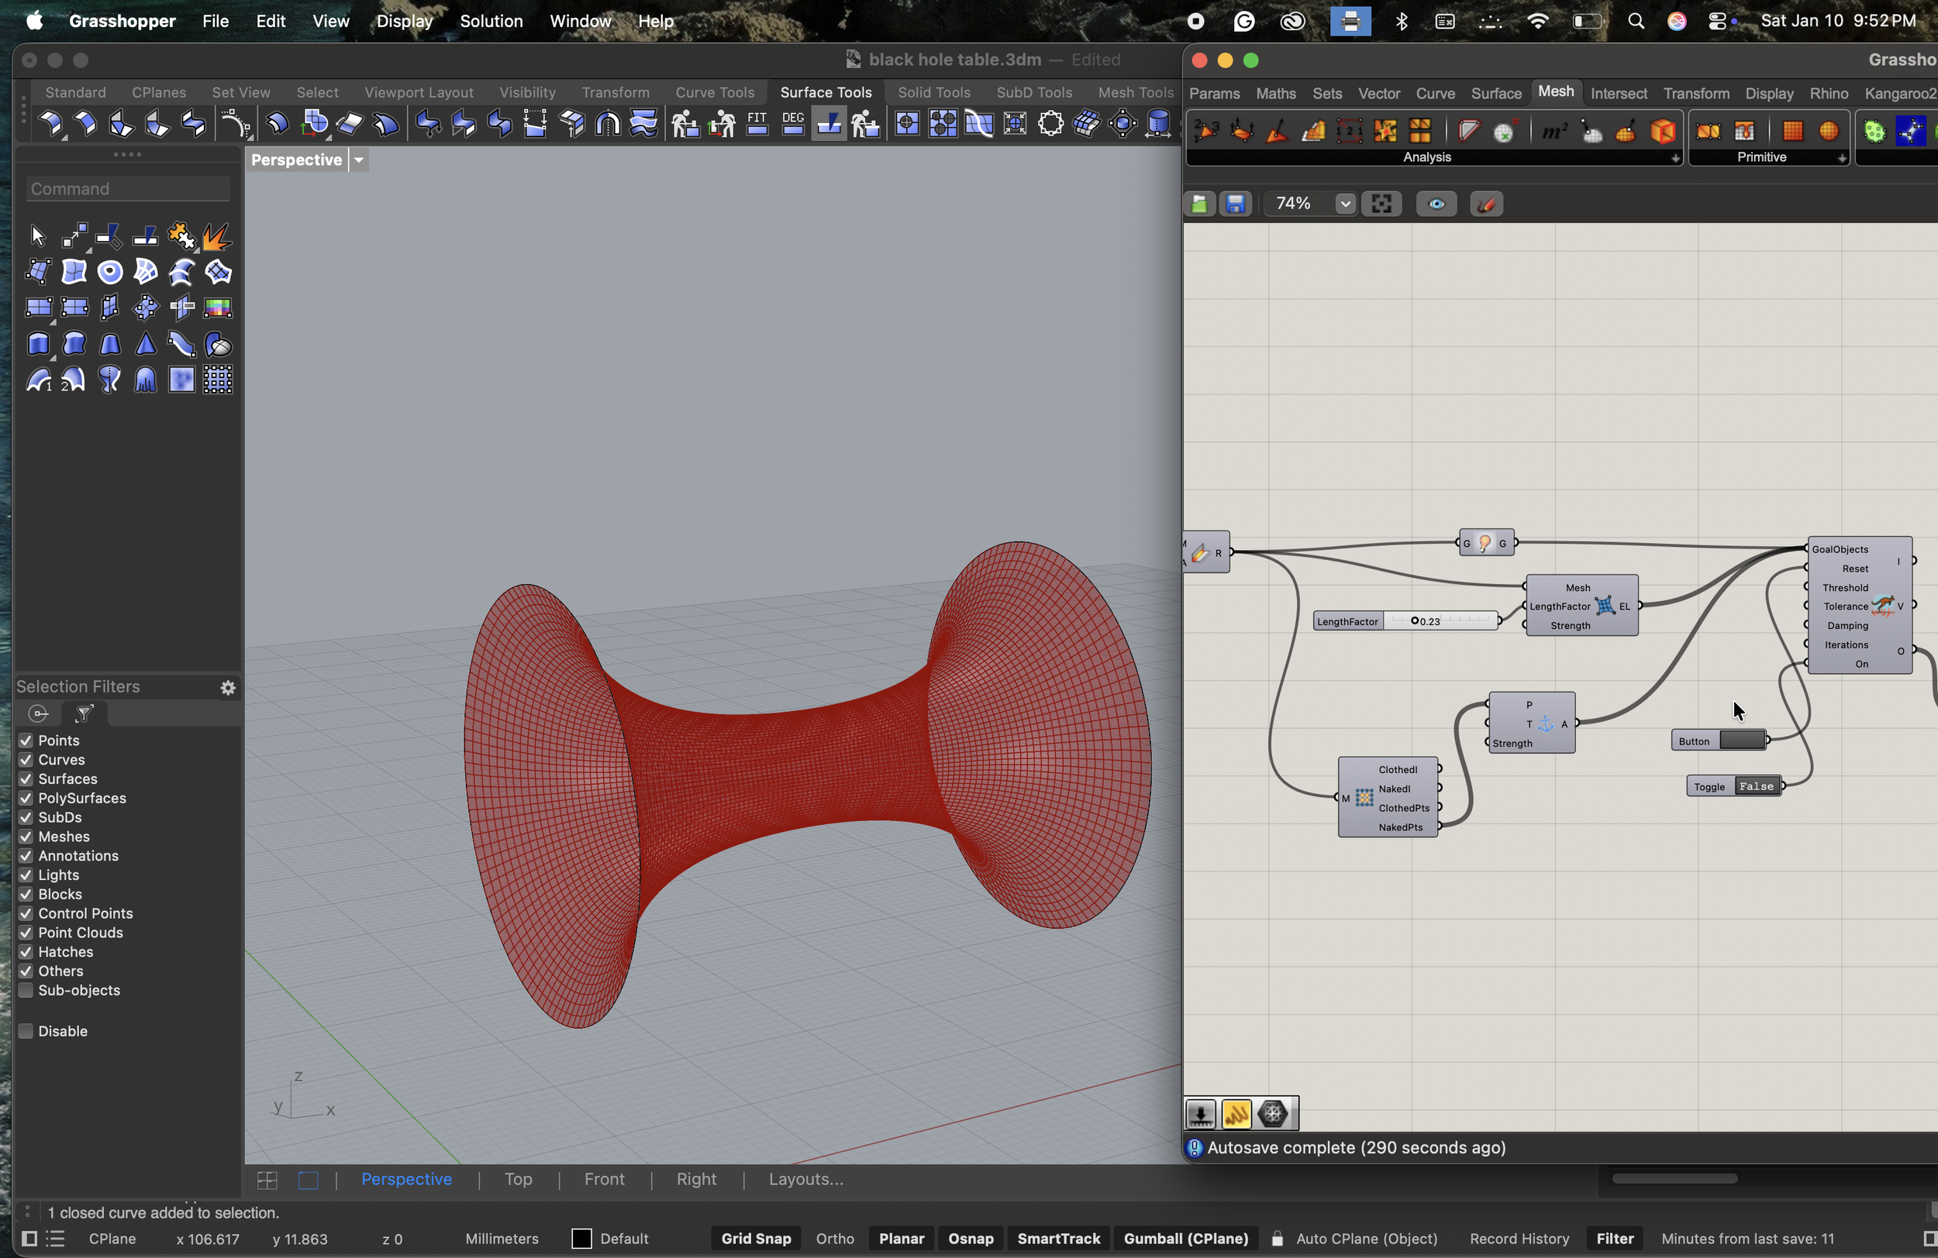
Task: Switch to the Kangaroo2 tab
Action: point(1899,93)
